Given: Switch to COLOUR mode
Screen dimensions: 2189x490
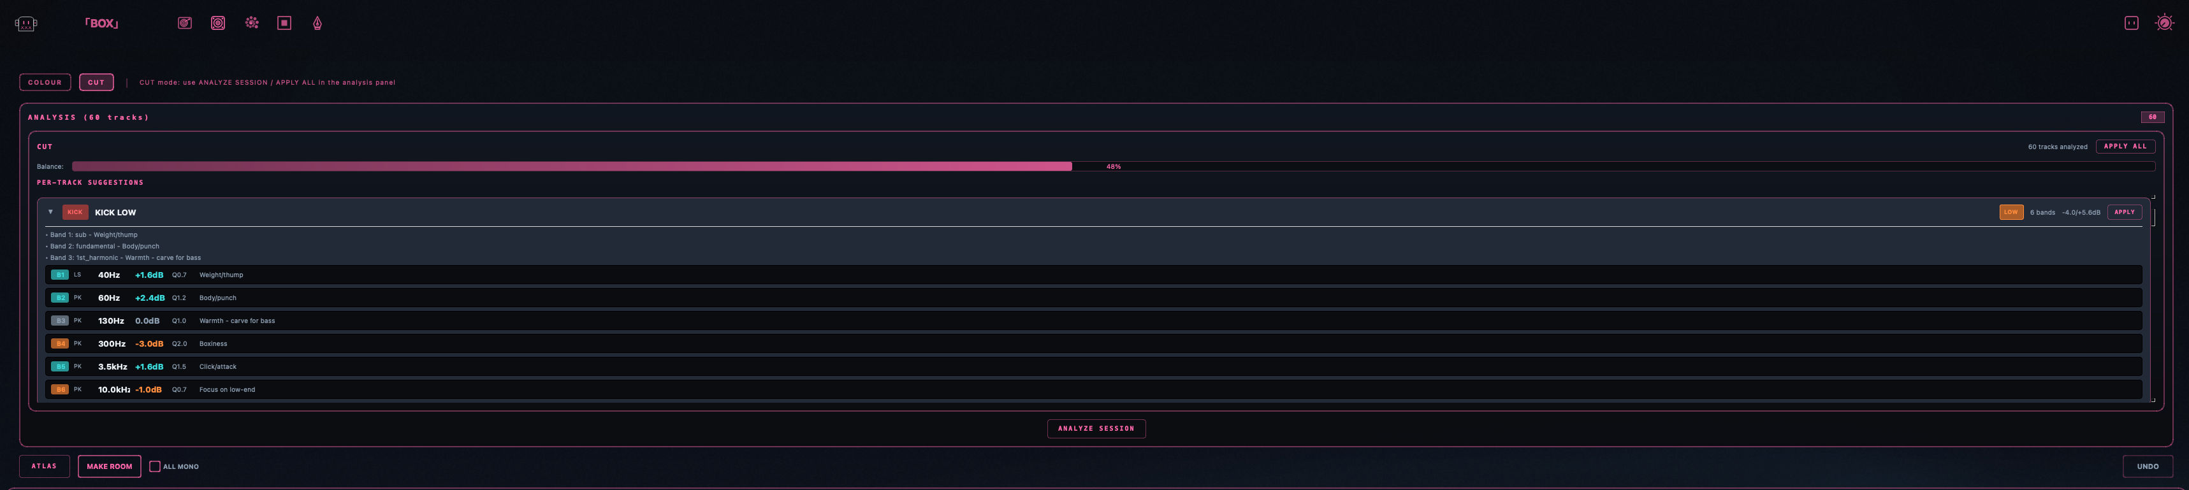Looking at the screenshot, I should click(45, 82).
